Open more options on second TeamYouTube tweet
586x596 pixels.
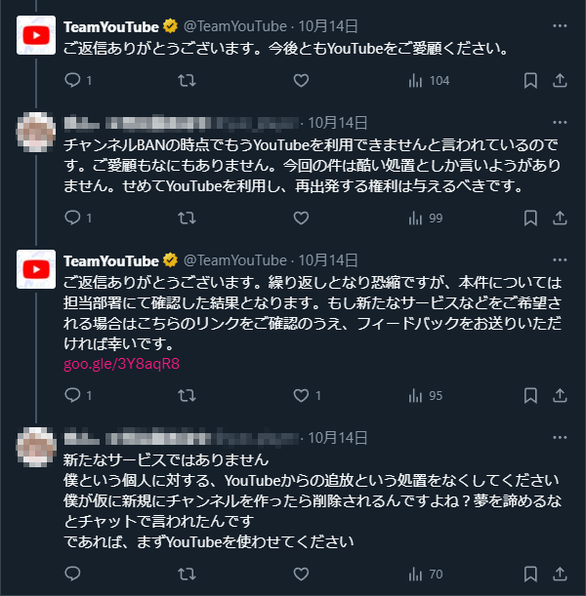click(x=560, y=260)
